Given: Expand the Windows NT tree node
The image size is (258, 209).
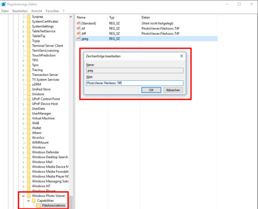Looking at the screenshot, I should coord(23,186).
